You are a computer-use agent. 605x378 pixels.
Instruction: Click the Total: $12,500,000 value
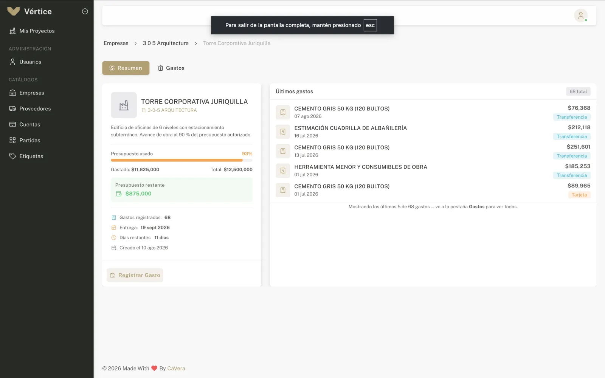point(238,170)
